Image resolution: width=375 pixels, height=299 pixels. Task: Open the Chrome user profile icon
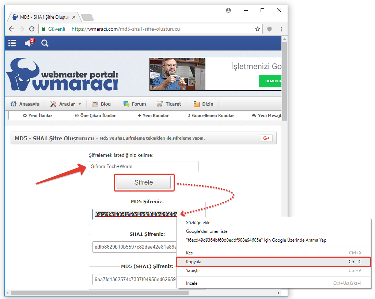click(x=228, y=10)
